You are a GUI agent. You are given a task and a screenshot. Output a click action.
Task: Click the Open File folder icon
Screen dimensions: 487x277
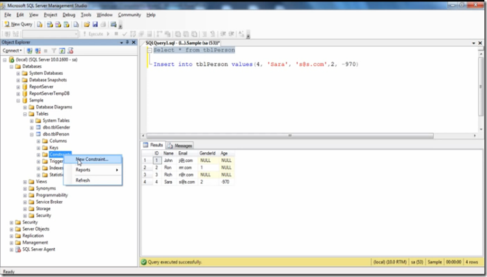87,24
